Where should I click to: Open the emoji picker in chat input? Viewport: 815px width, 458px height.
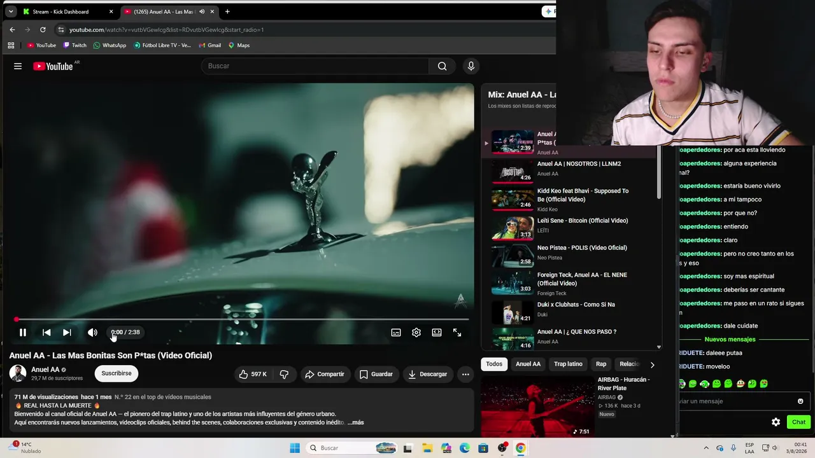[x=800, y=401]
